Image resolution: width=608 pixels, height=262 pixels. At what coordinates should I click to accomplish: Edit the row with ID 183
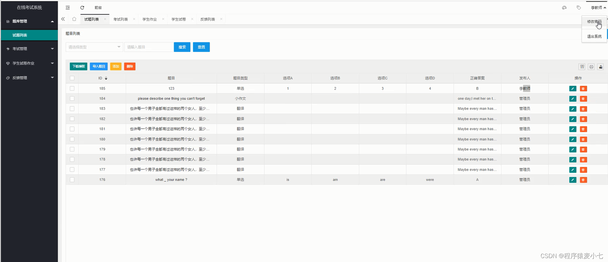(x=573, y=109)
